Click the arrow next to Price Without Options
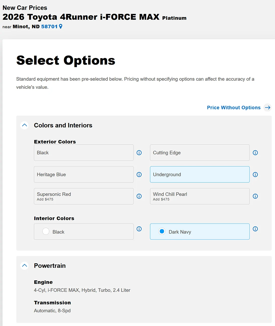The width and height of the screenshot is (275, 326). (x=268, y=108)
